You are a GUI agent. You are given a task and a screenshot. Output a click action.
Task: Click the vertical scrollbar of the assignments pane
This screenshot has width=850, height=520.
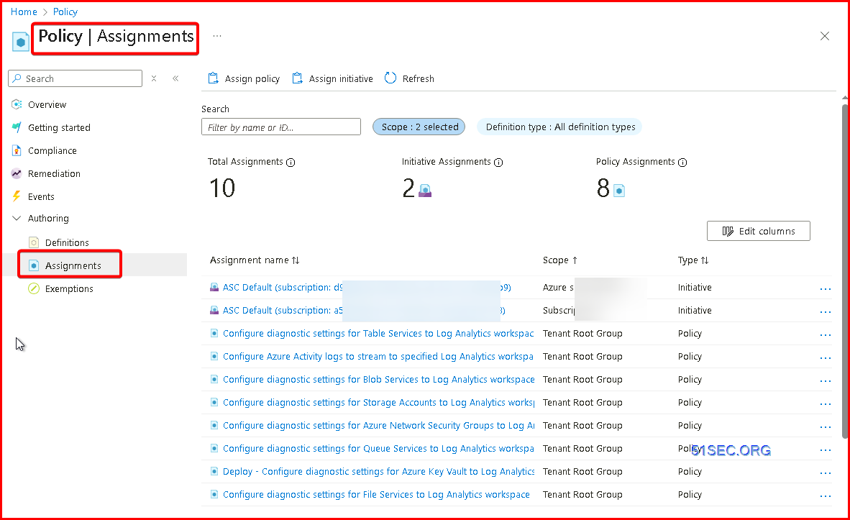[x=844, y=271]
